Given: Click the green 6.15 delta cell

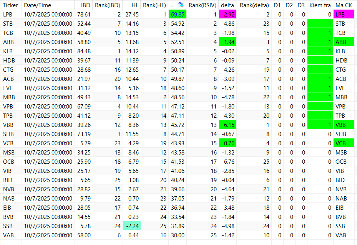Looking at the screenshot, I should (x=227, y=125).
